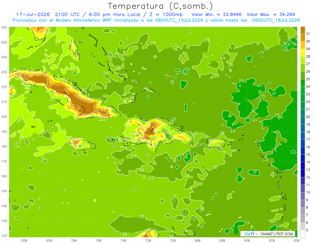Click 'Valor Min. = 22.8496' in header
The height and width of the screenshot is (244, 315).
click(x=217, y=14)
